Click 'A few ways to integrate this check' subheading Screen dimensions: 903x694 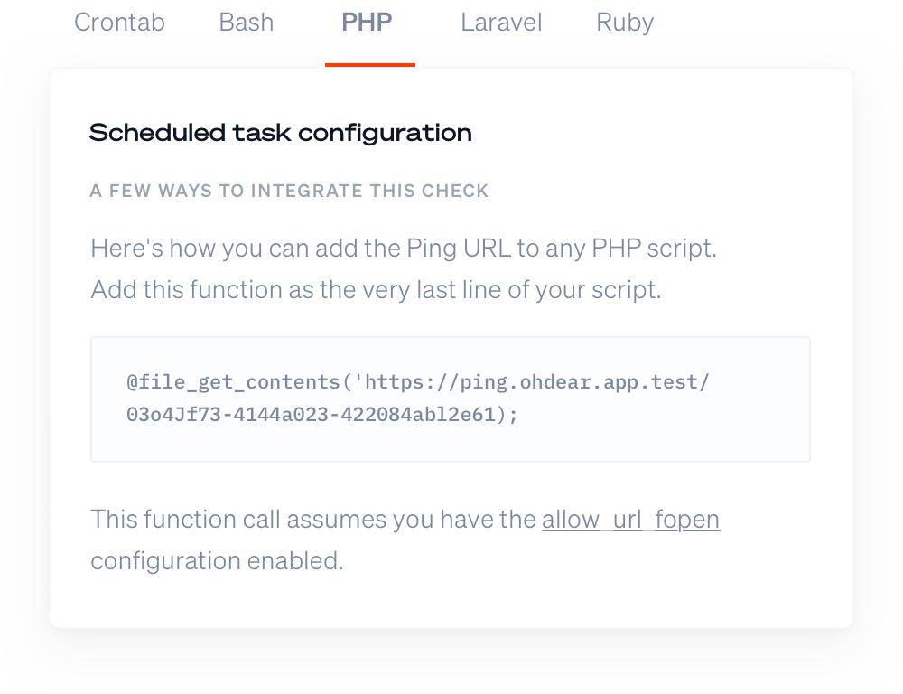pos(289,191)
